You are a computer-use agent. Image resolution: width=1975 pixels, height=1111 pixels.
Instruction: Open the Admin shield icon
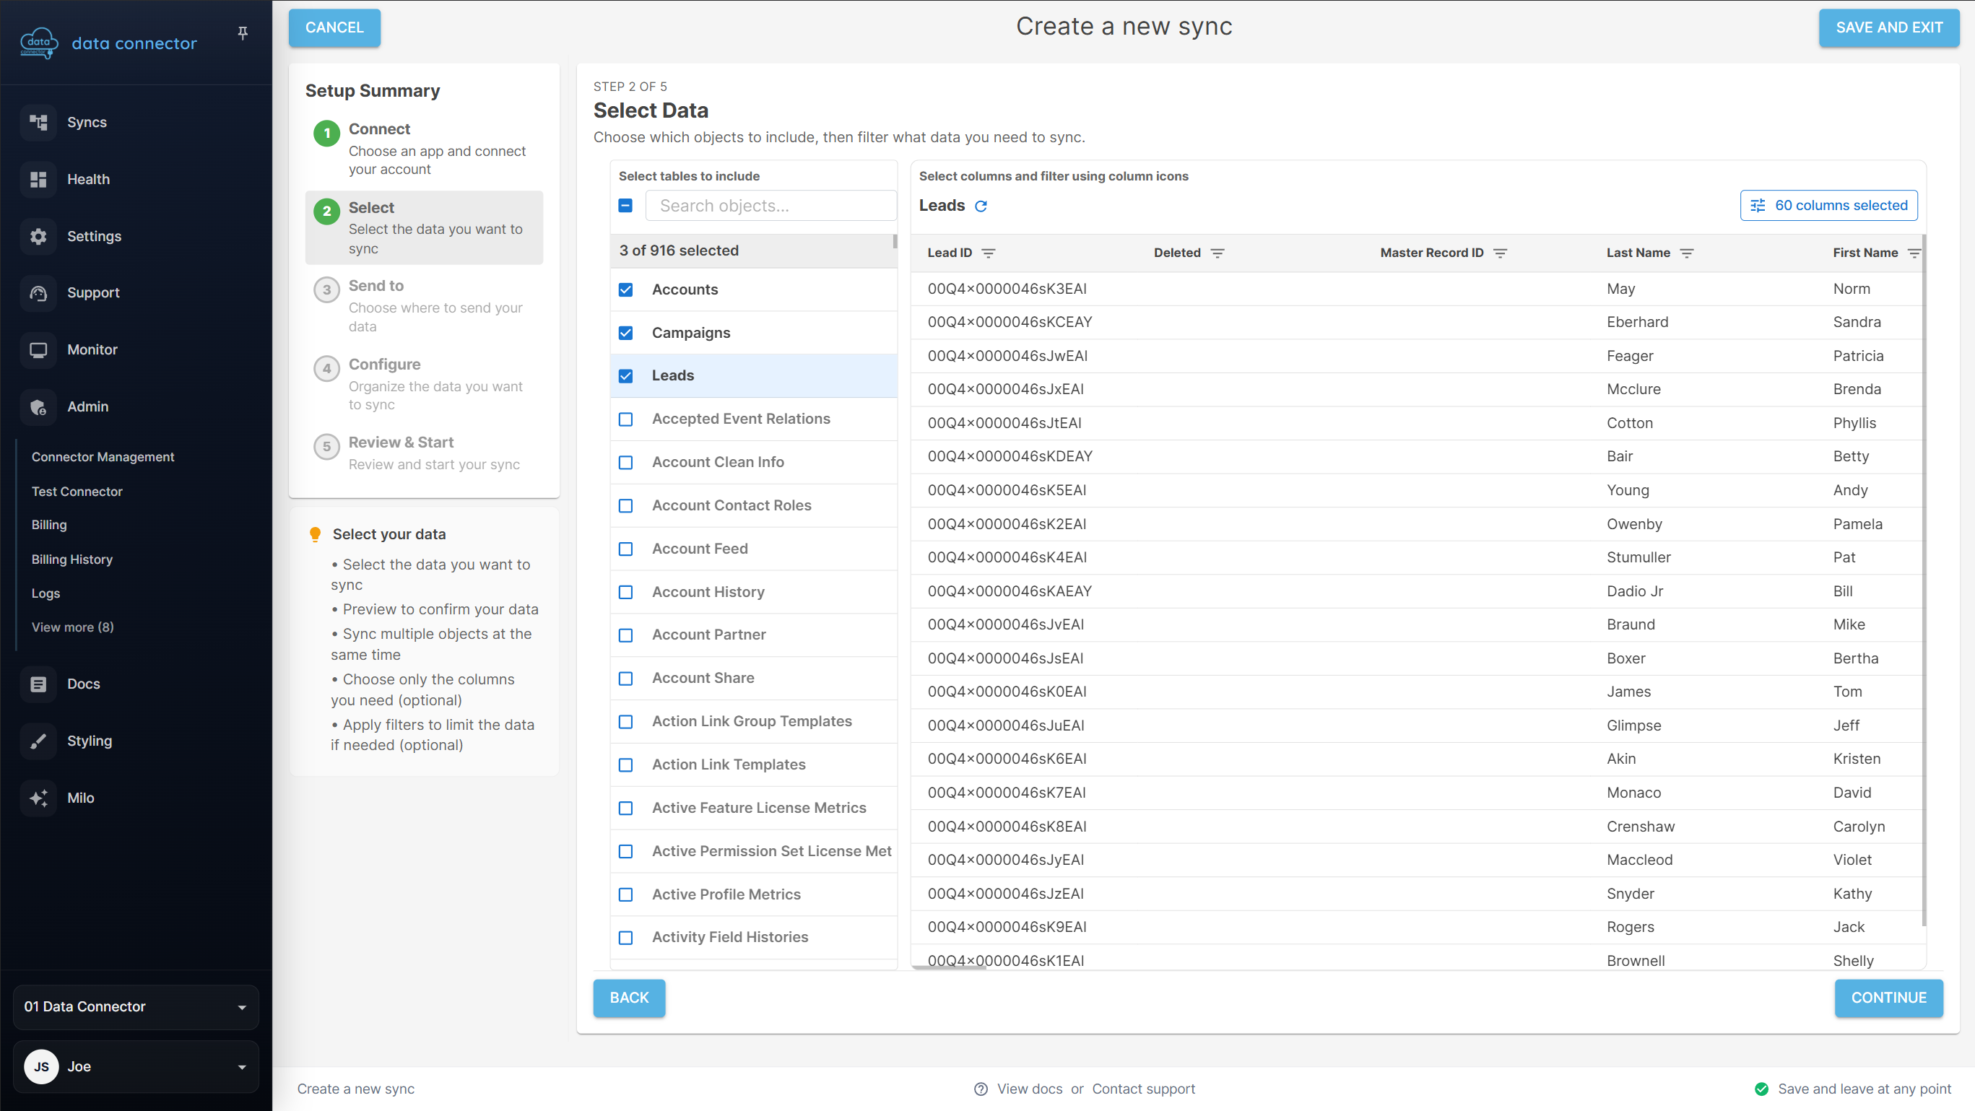(x=38, y=407)
